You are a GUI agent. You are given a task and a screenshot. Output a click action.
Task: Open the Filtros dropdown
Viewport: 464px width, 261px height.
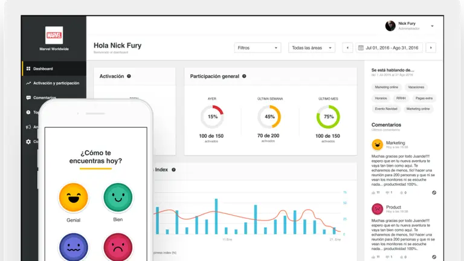point(257,47)
